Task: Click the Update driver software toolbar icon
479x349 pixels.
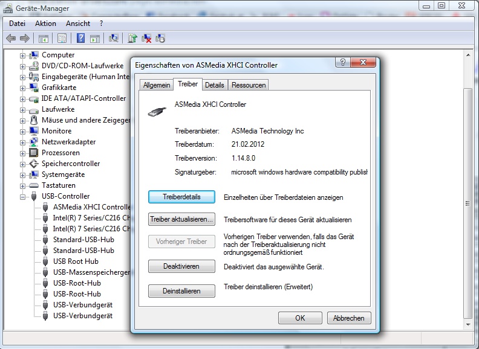Action: 132,39
